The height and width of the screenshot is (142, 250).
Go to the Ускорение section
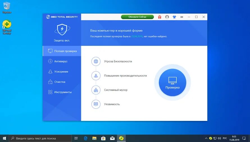[x=62, y=72]
